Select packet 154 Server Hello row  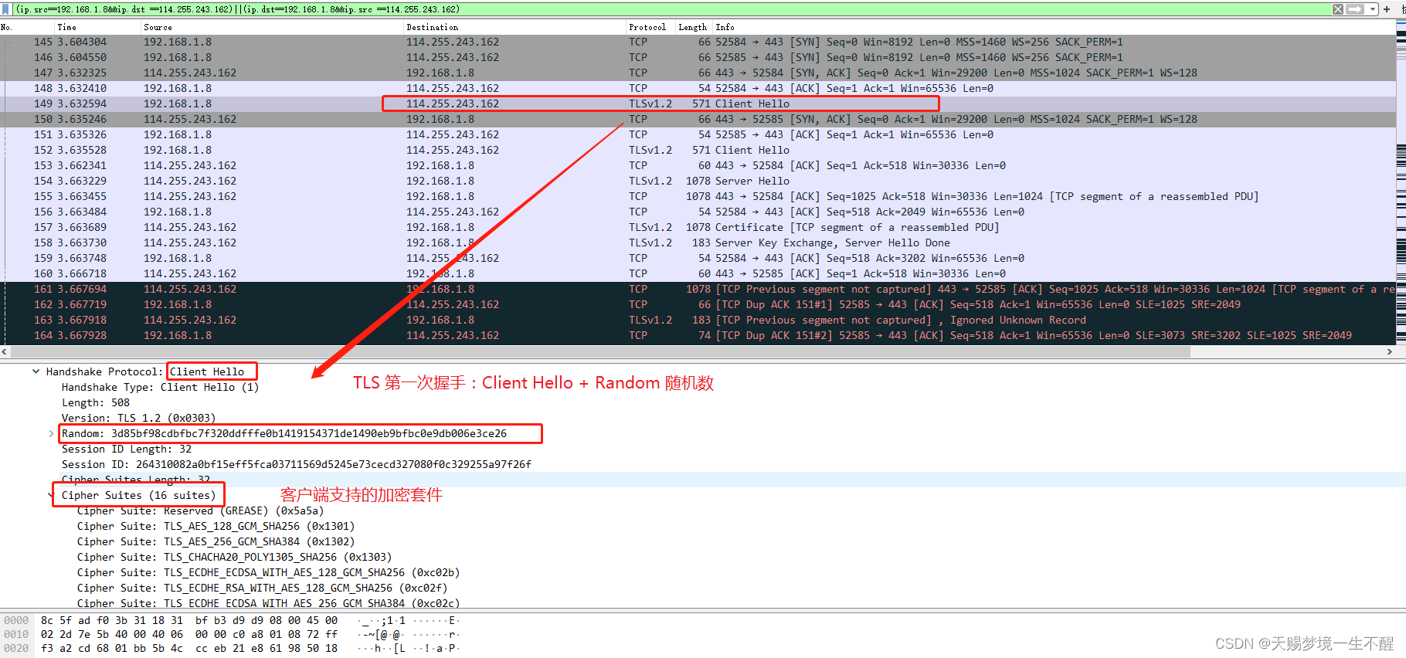pyautogui.click(x=698, y=181)
